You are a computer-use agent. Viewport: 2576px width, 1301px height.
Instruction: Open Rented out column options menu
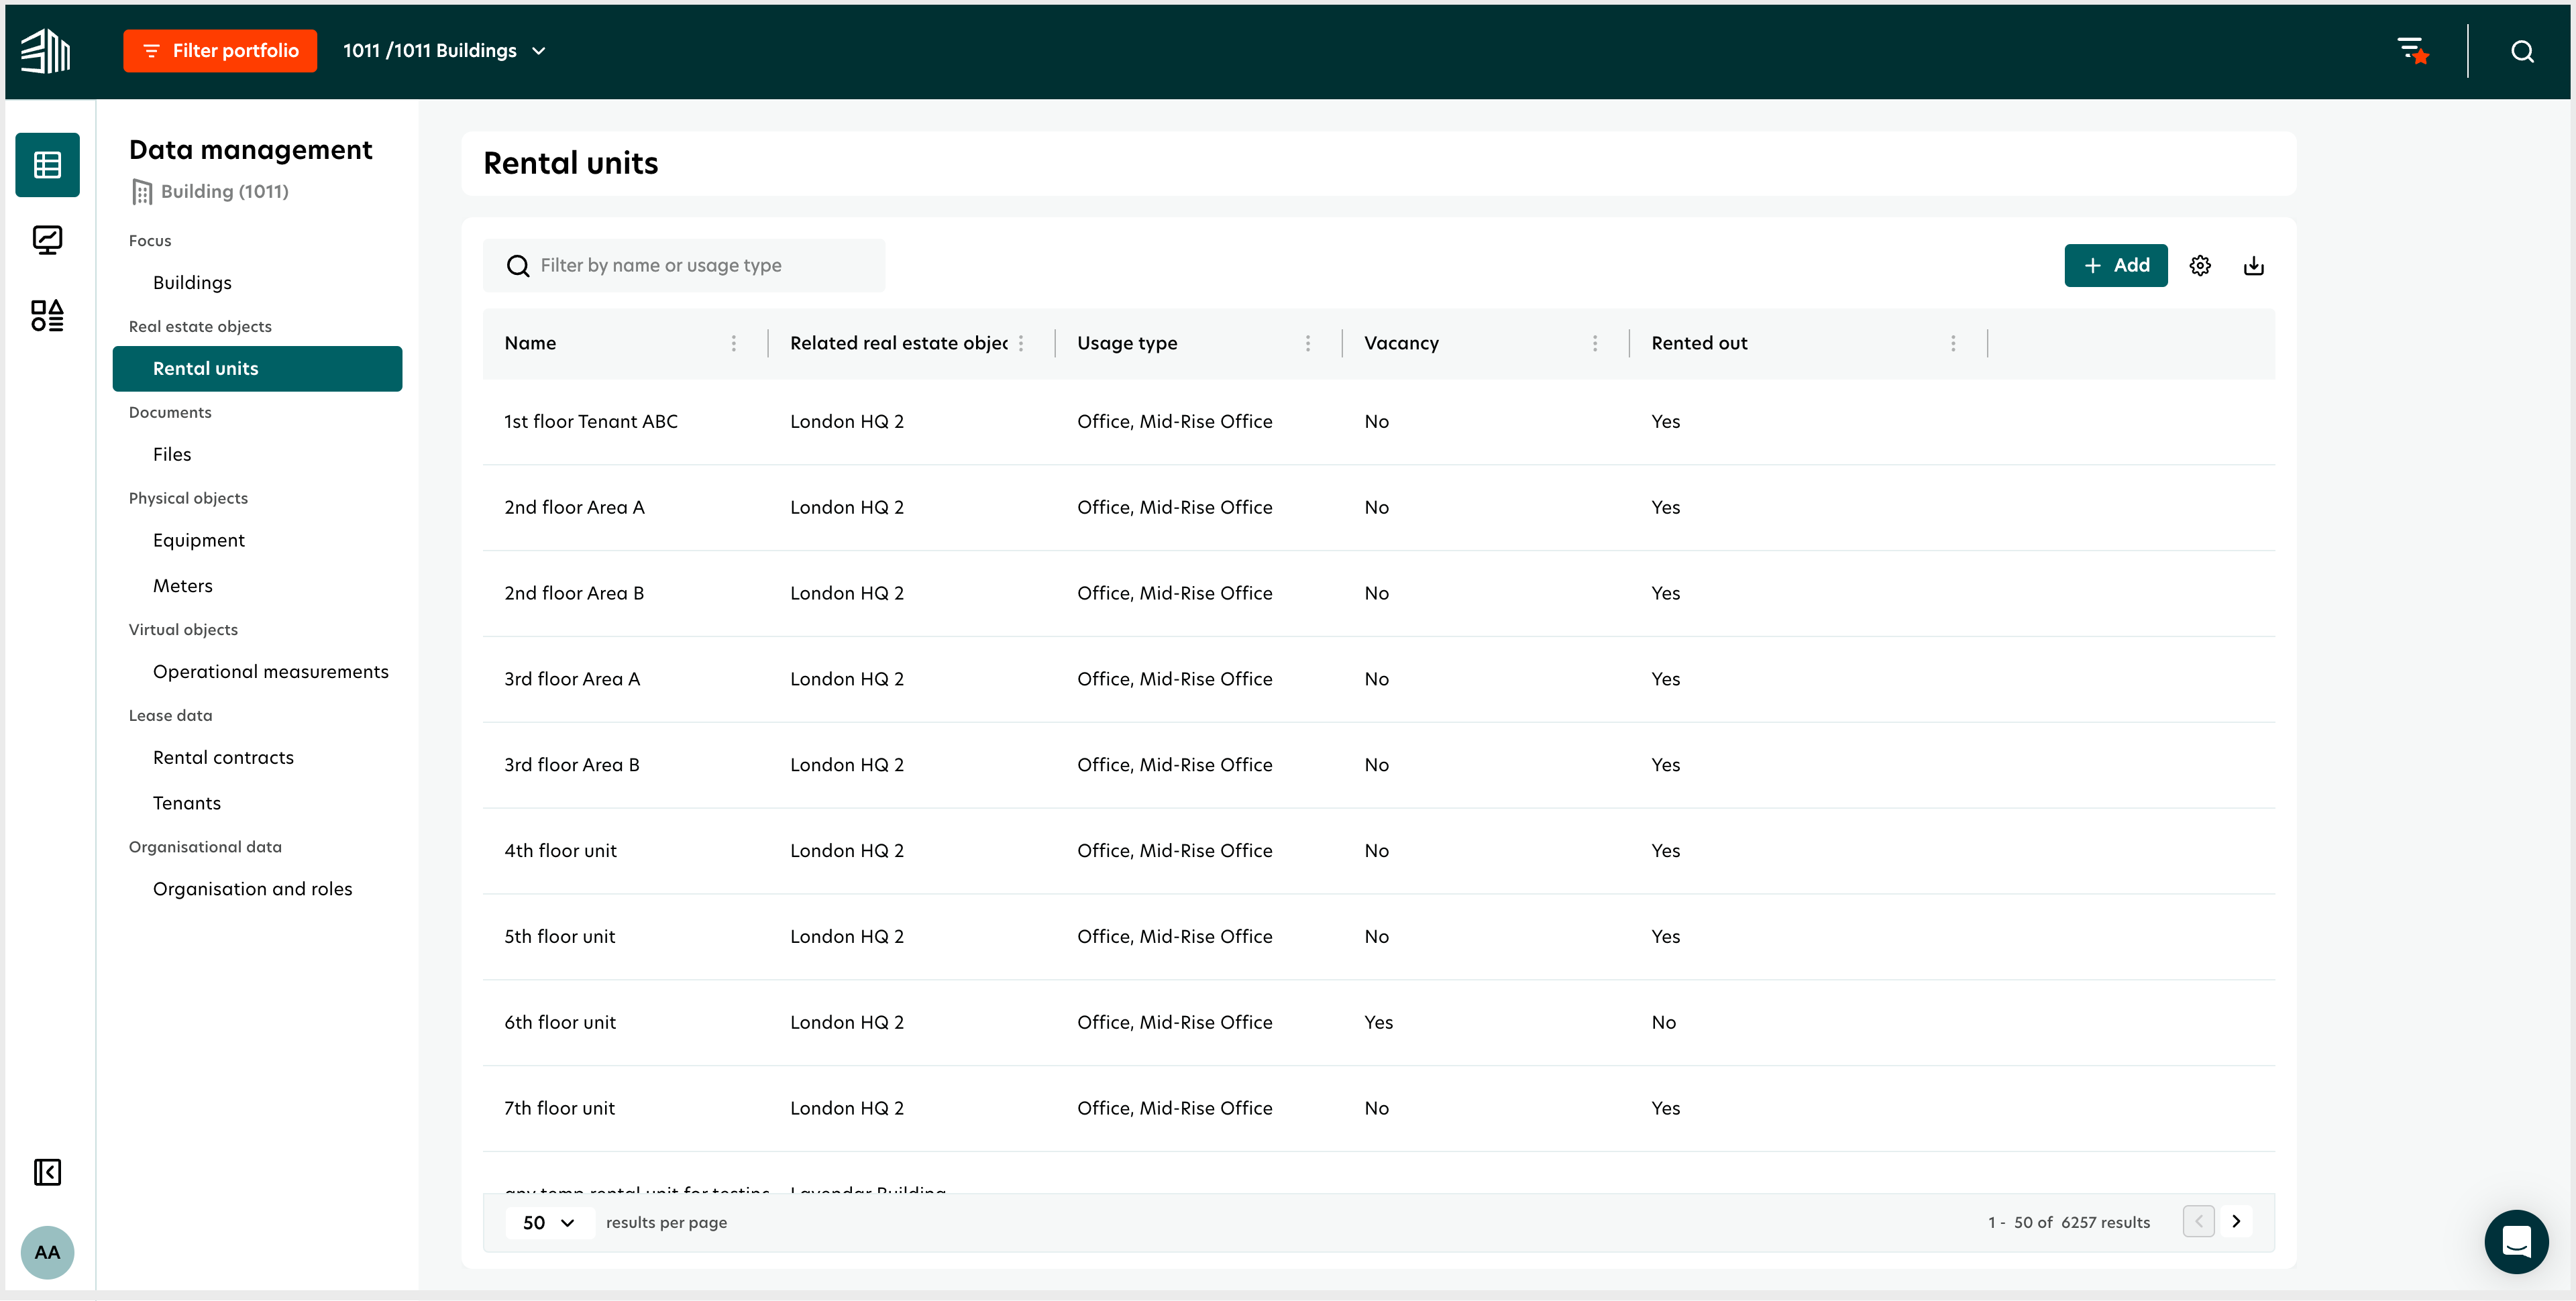pos(1952,343)
